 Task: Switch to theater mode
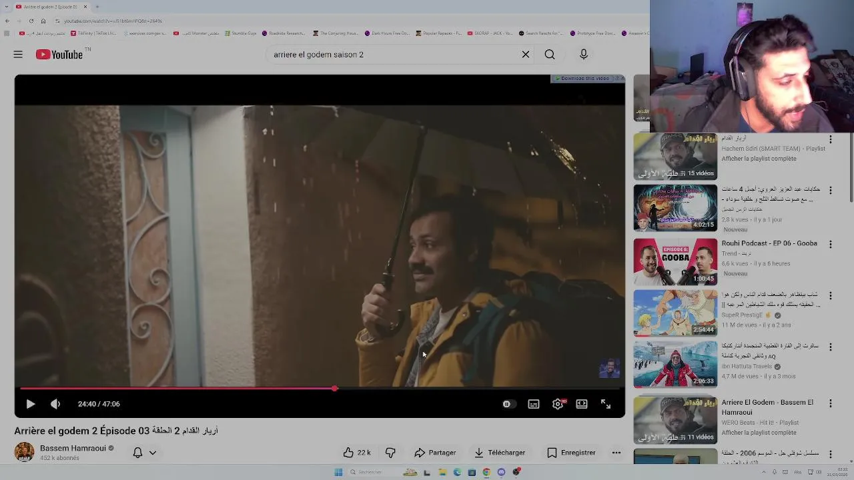point(582,404)
